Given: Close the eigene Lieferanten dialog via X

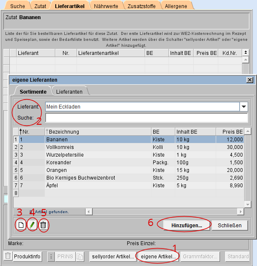Looking at the screenshot, I should (x=250, y=80).
